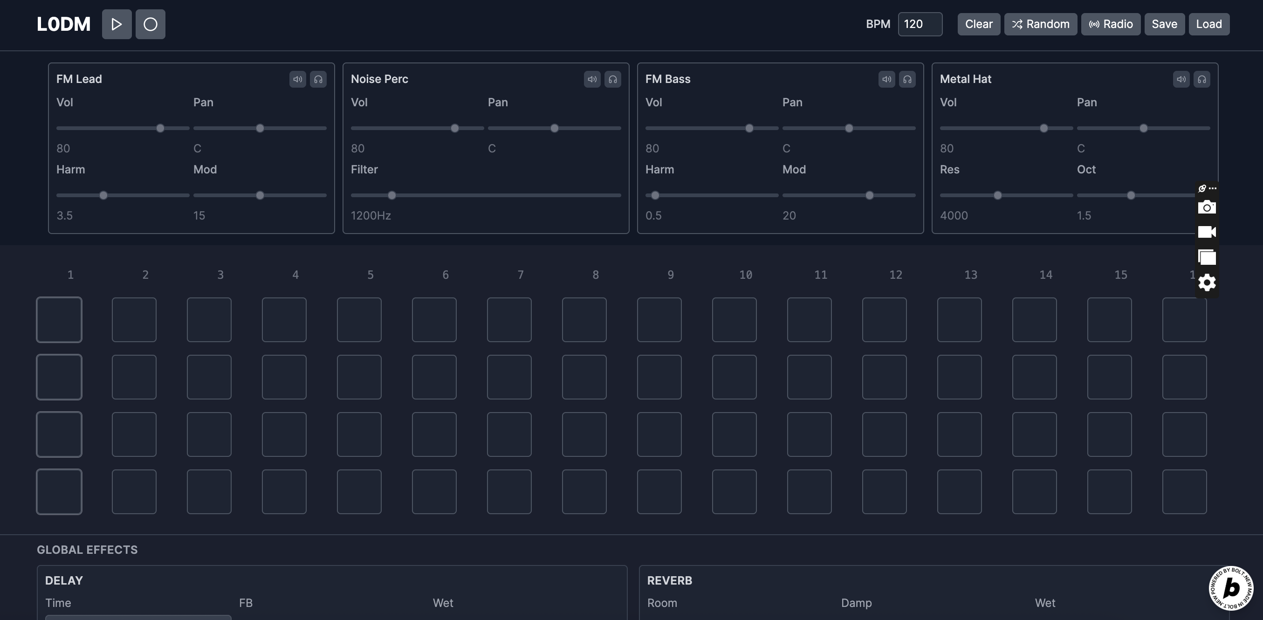Mute the Metal Hat track
Image resolution: width=1263 pixels, height=620 pixels.
point(1181,79)
